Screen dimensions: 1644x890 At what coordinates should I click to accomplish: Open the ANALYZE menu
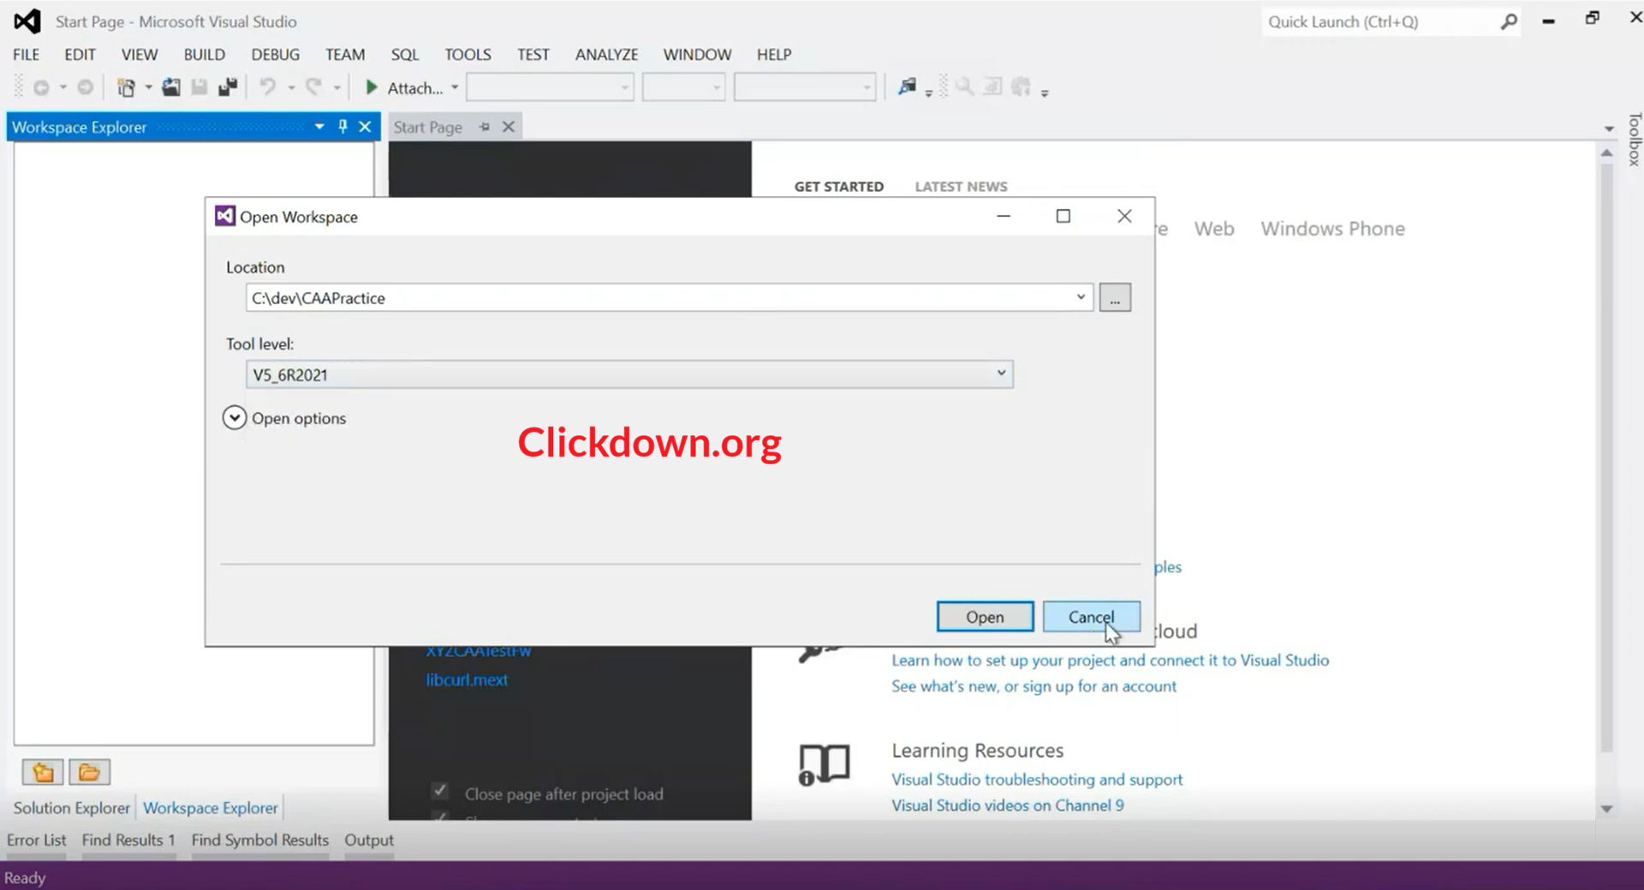[x=606, y=54]
